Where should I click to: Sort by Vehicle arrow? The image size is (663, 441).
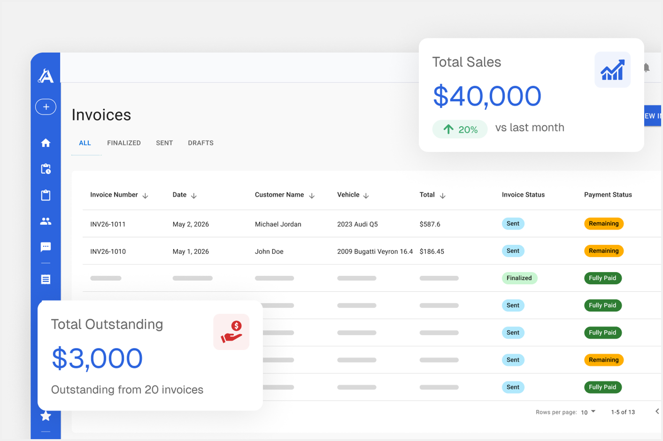[366, 196]
